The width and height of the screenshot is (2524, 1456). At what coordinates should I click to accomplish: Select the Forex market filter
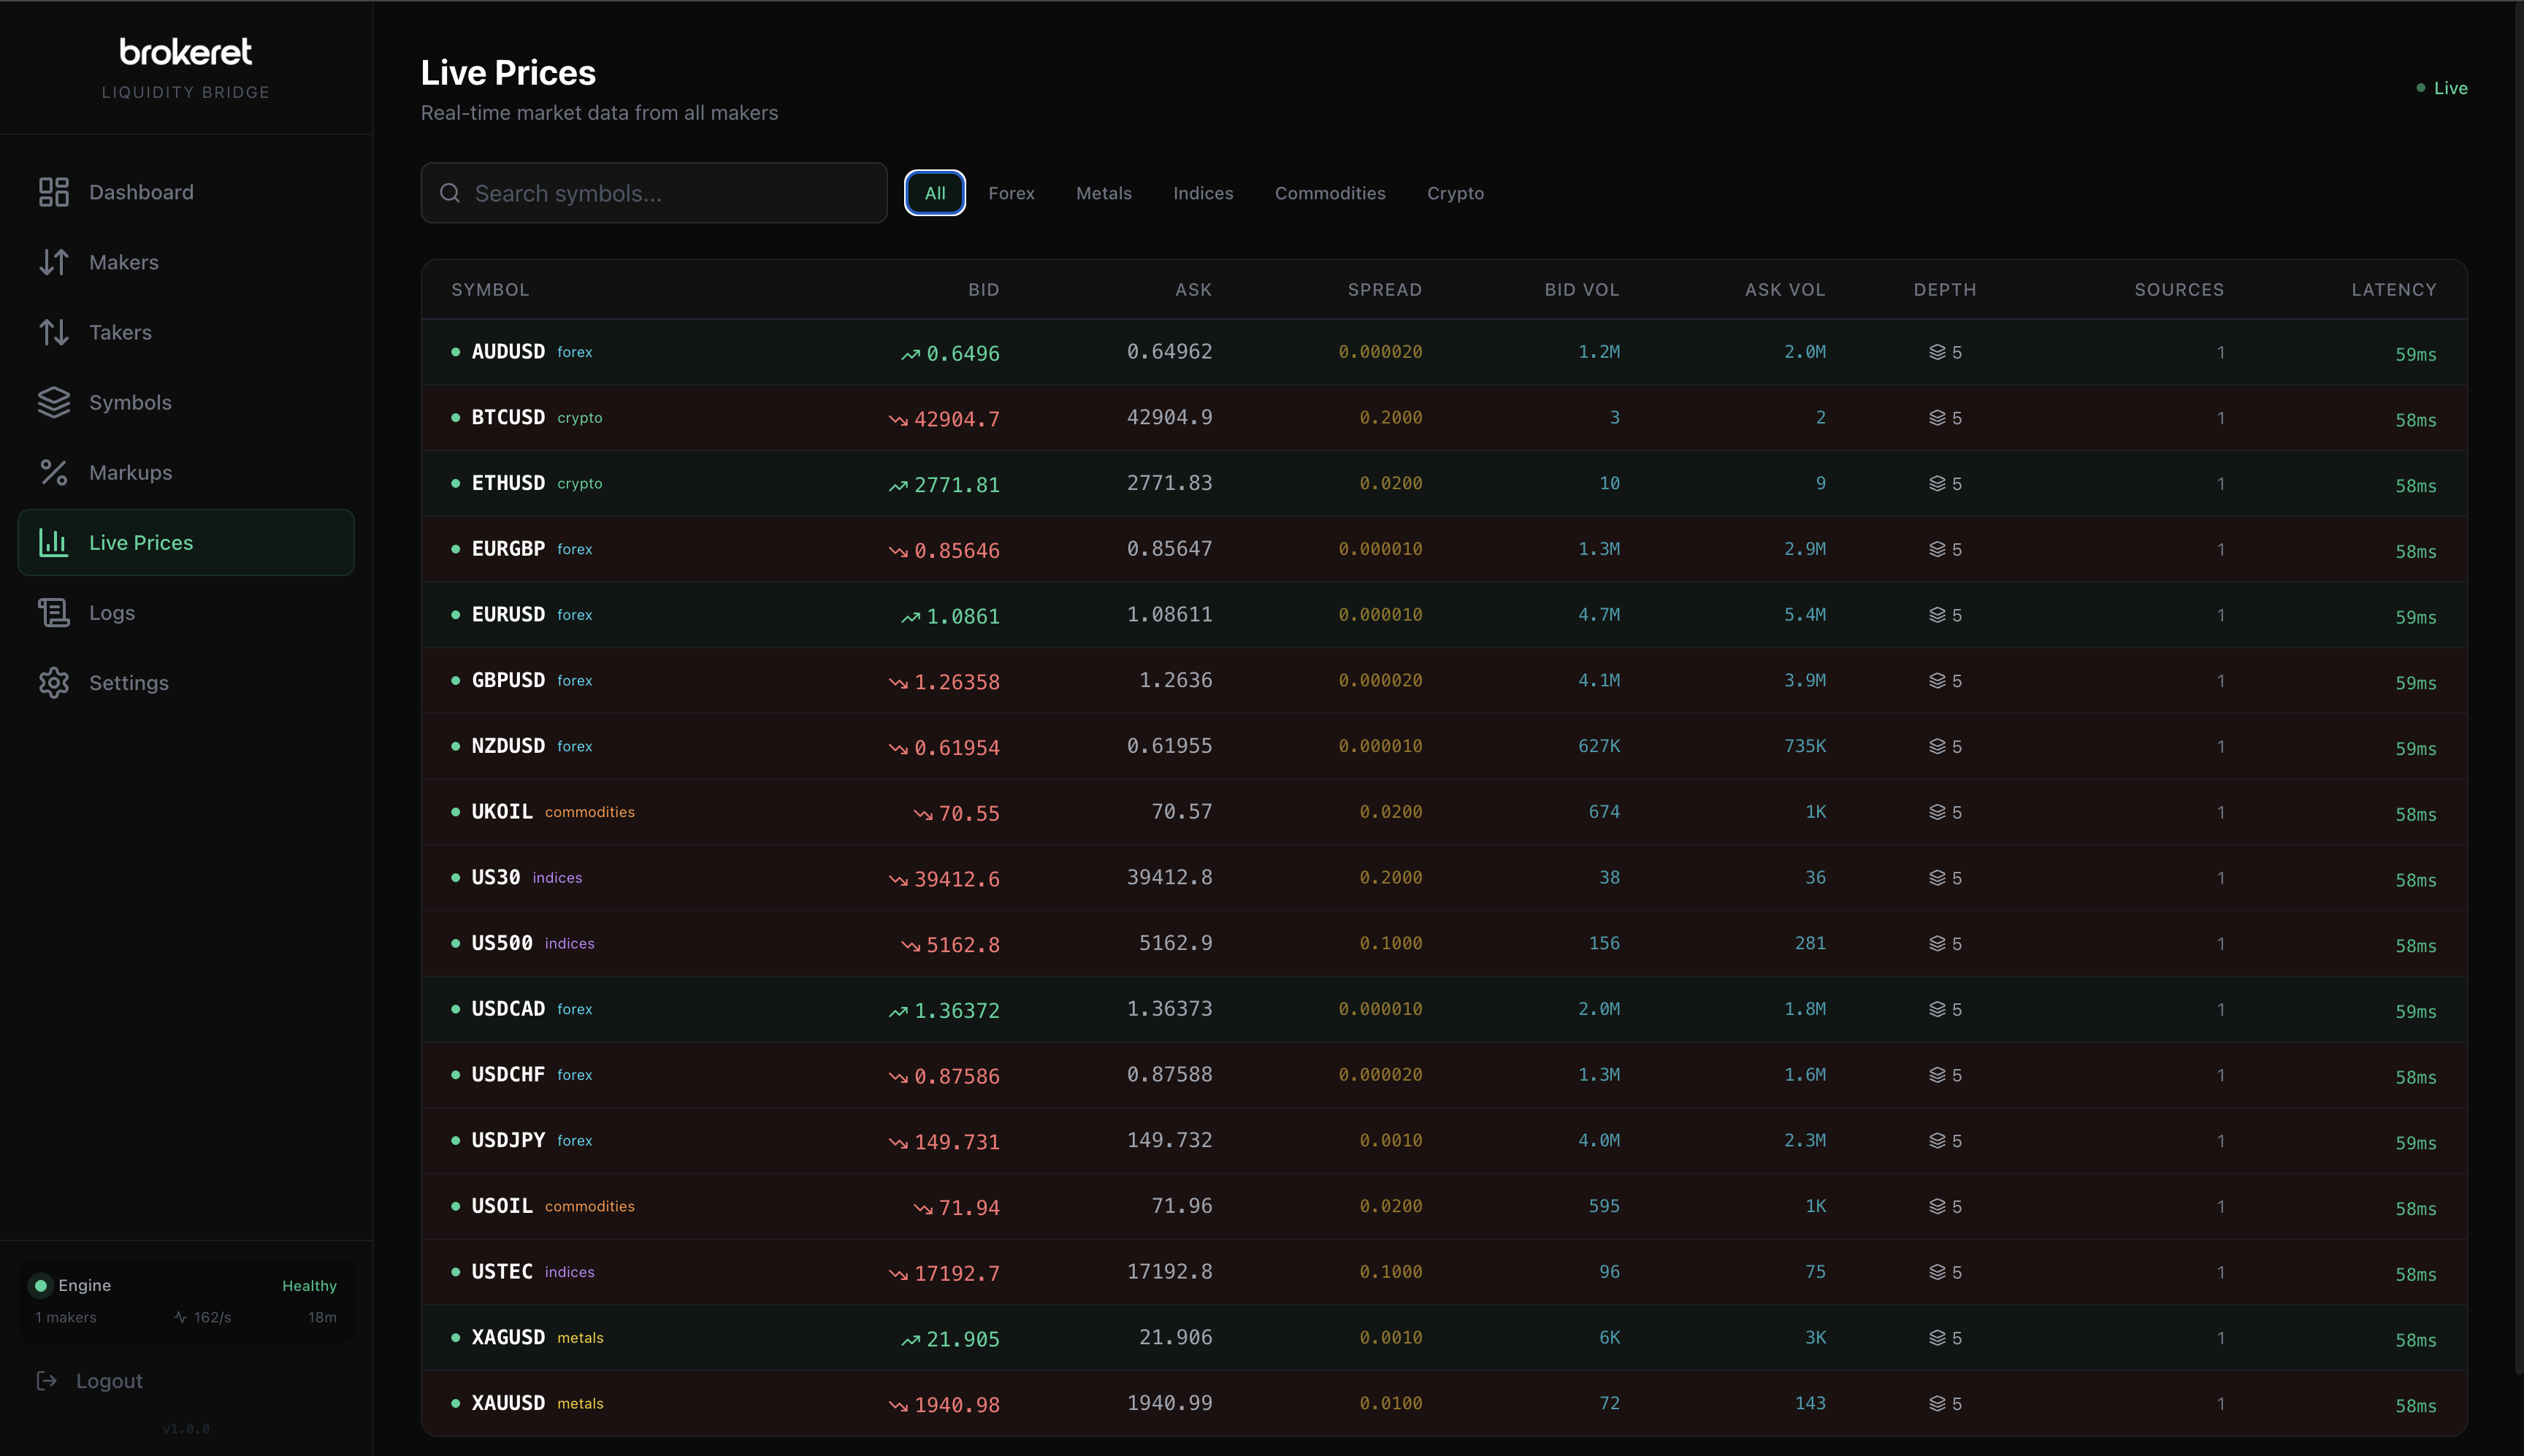[x=1011, y=193]
